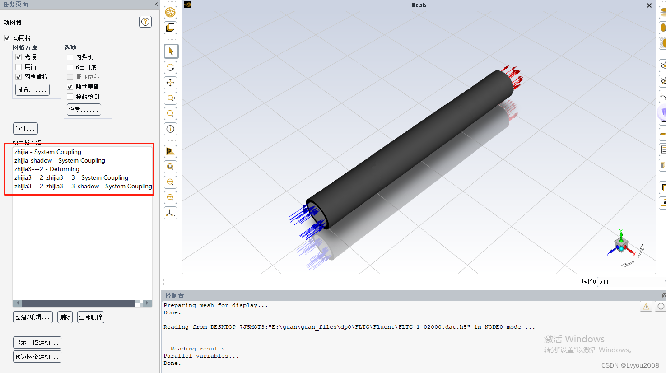Collapse the task page panel arrow
The height and width of the screenshot is (373, 666).
point(156,4)
